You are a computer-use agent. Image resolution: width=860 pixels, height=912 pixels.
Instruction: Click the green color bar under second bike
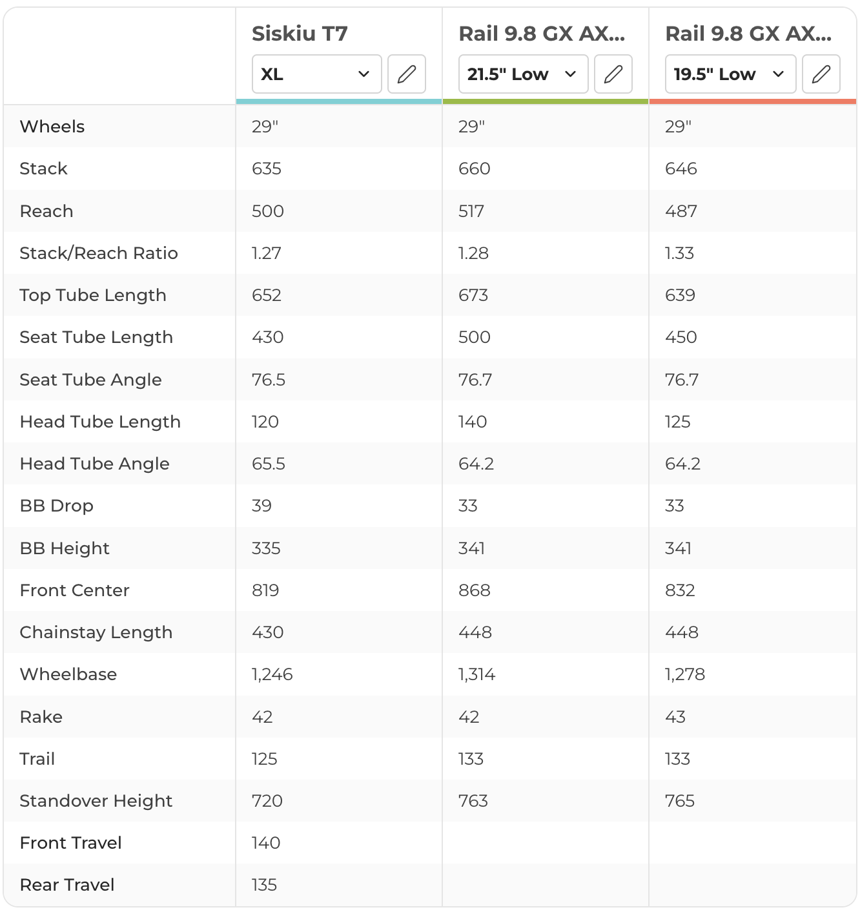[x=546, y=101]
